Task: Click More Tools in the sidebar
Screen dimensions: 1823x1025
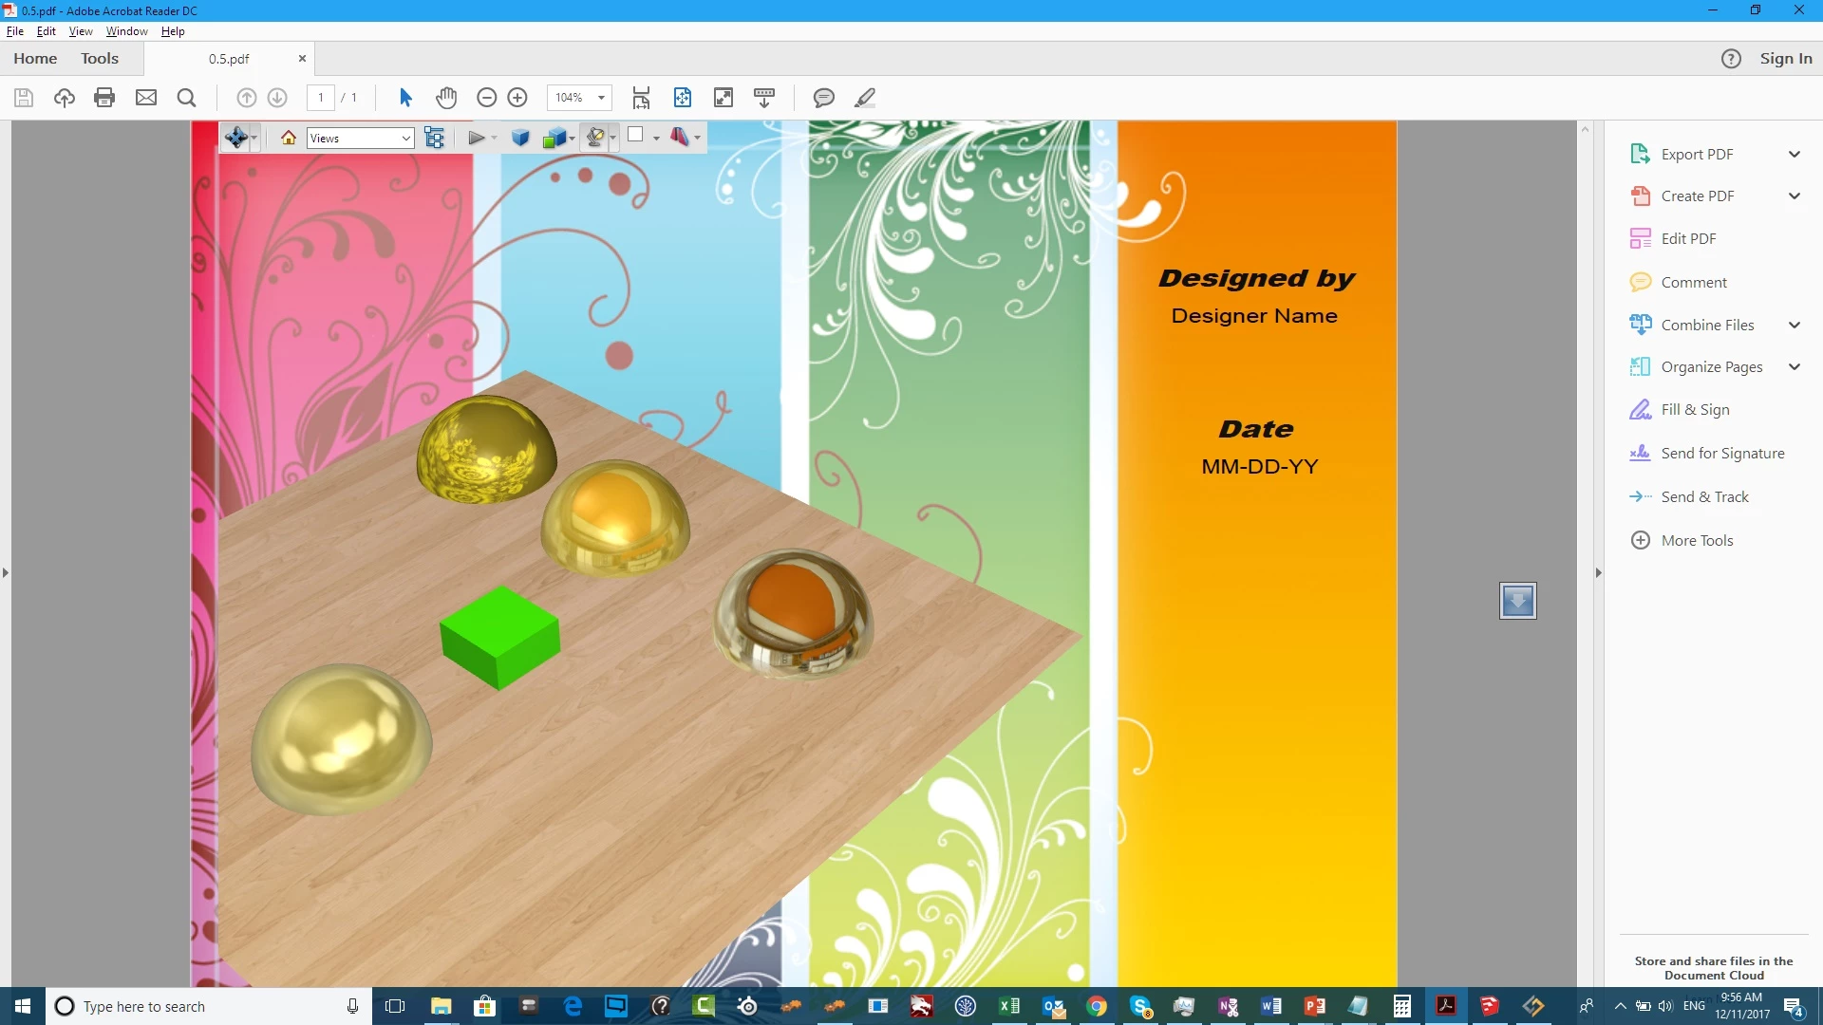Action: pyautogui.click(x=1697, y=541)
